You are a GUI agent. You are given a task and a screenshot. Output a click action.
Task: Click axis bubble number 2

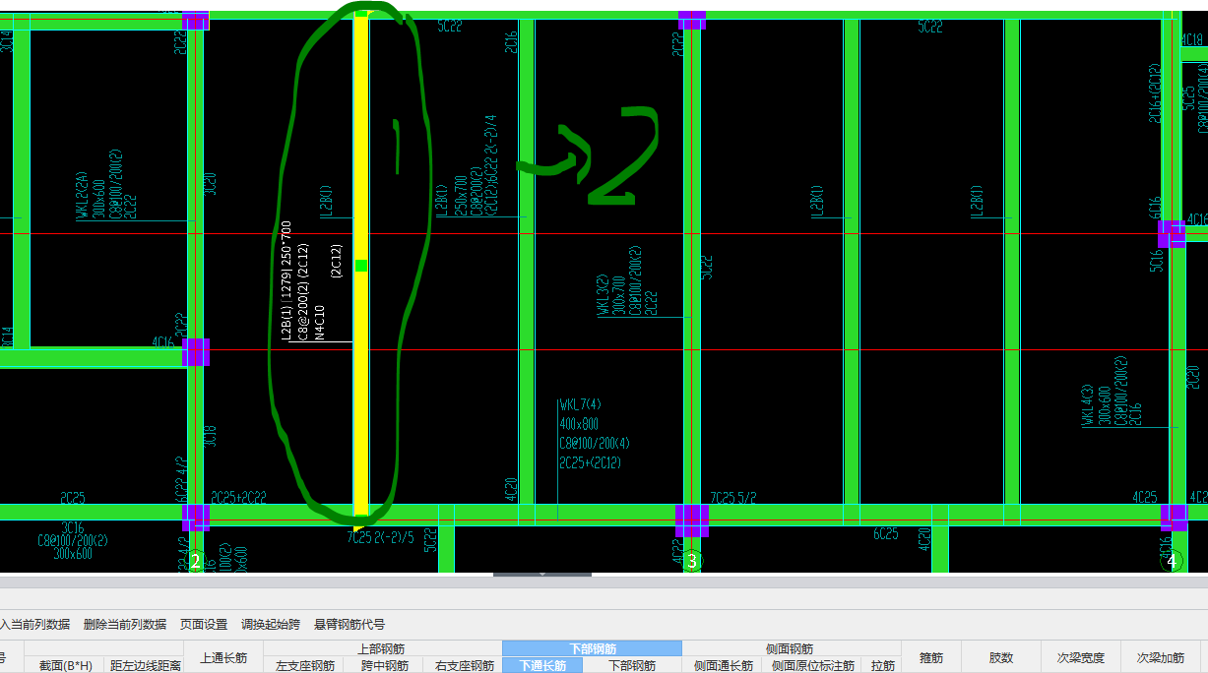pos(195,562)
